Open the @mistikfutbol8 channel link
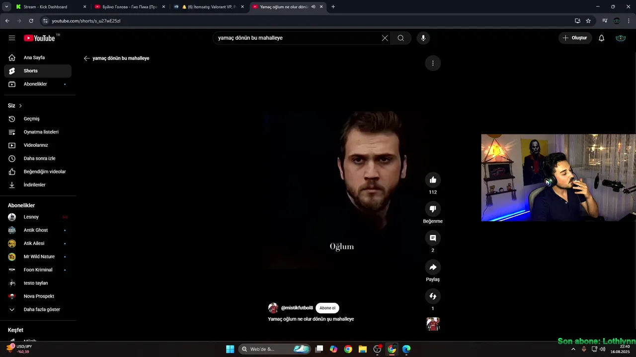The image size is (636, 357). [x=297, y=308]
